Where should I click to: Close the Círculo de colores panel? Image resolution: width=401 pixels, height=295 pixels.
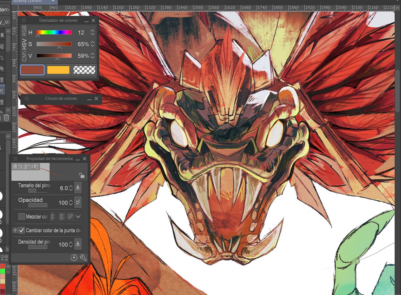click(x=96, y=99)
